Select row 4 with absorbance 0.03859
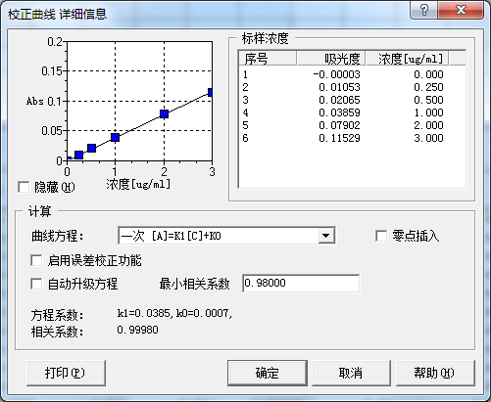This screenshot has width=491, height=402. click(x=352, y=112)
